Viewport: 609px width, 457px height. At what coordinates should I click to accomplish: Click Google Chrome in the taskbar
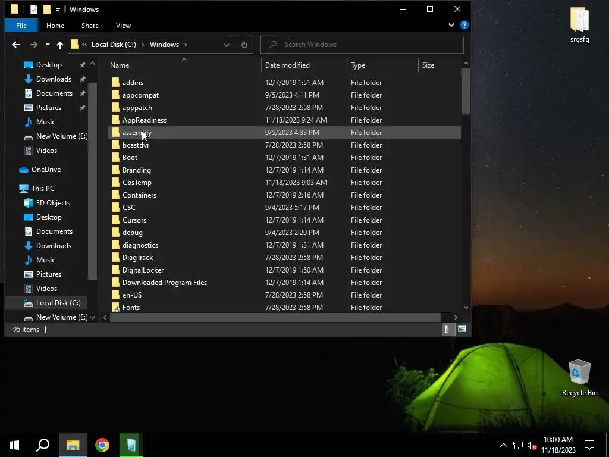pos(102,445)
